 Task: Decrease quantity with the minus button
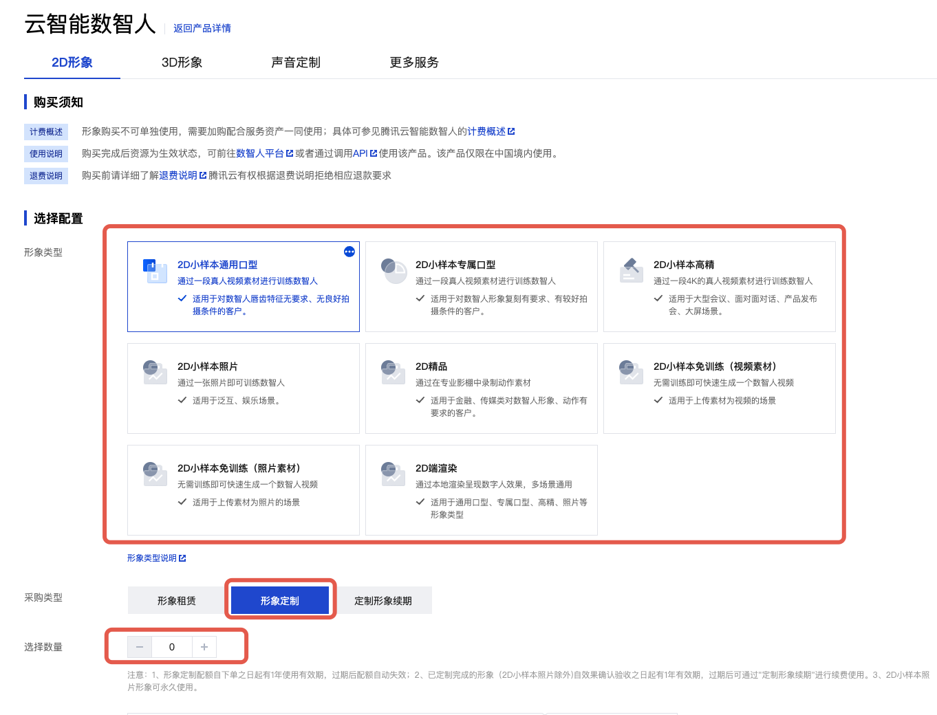(140, 647)
